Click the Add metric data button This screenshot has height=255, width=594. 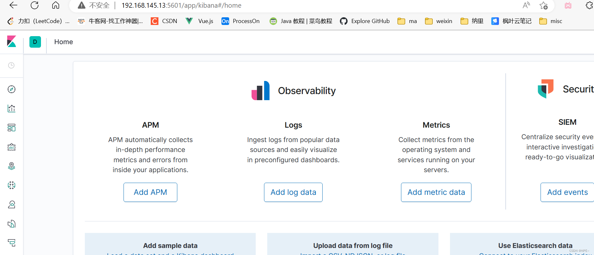pos(436,192)
